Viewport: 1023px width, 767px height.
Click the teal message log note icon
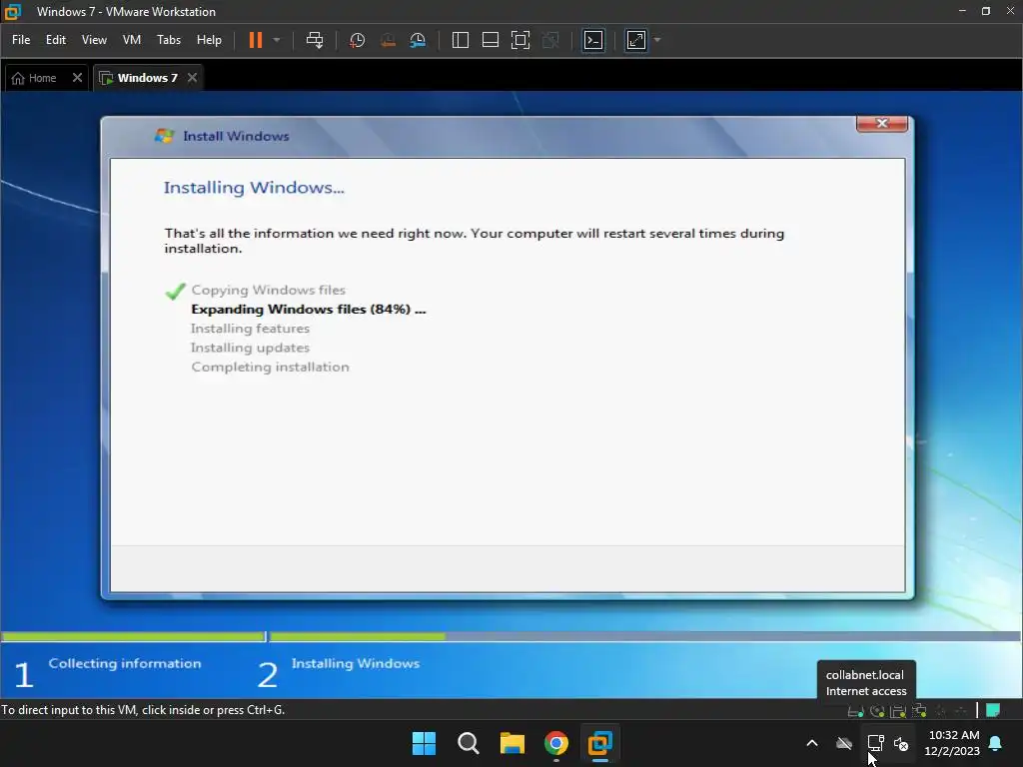[x=993, y=710]
